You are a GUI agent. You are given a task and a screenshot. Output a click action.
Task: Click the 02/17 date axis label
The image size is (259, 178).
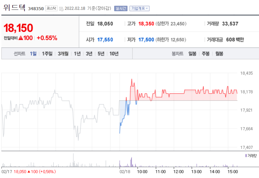click(x=6, y=172)
